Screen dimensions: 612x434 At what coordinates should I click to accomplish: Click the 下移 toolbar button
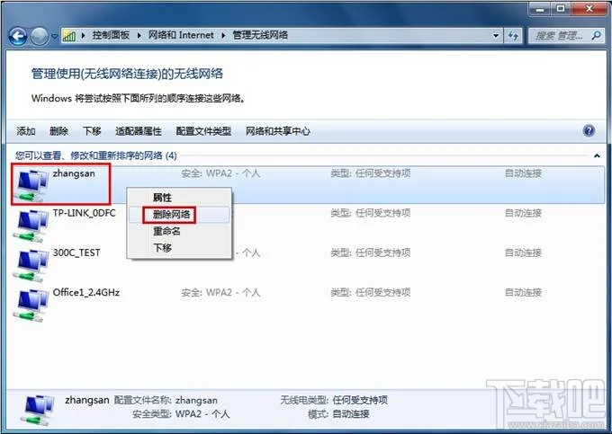click(x=92, y=131)
